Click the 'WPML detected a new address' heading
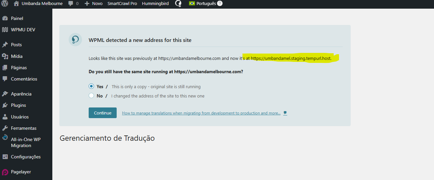 [x=140, y=40]
